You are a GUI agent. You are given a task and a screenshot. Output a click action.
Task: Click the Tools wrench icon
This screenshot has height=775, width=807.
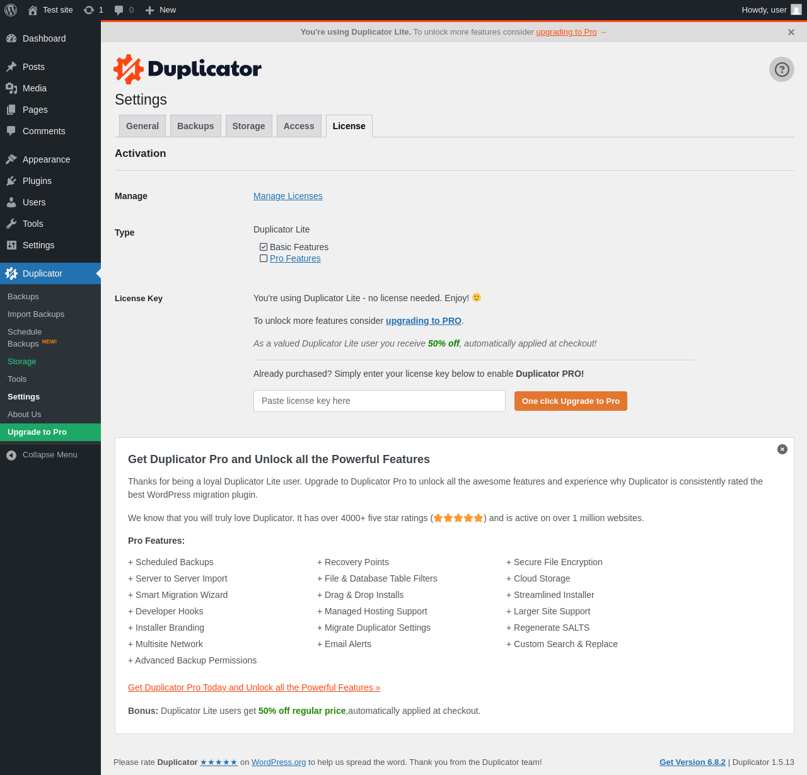(x=11, y=224)
